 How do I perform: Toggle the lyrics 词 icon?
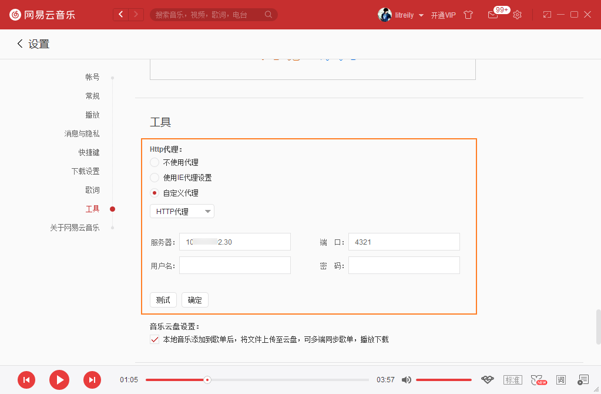coord(560,380)
